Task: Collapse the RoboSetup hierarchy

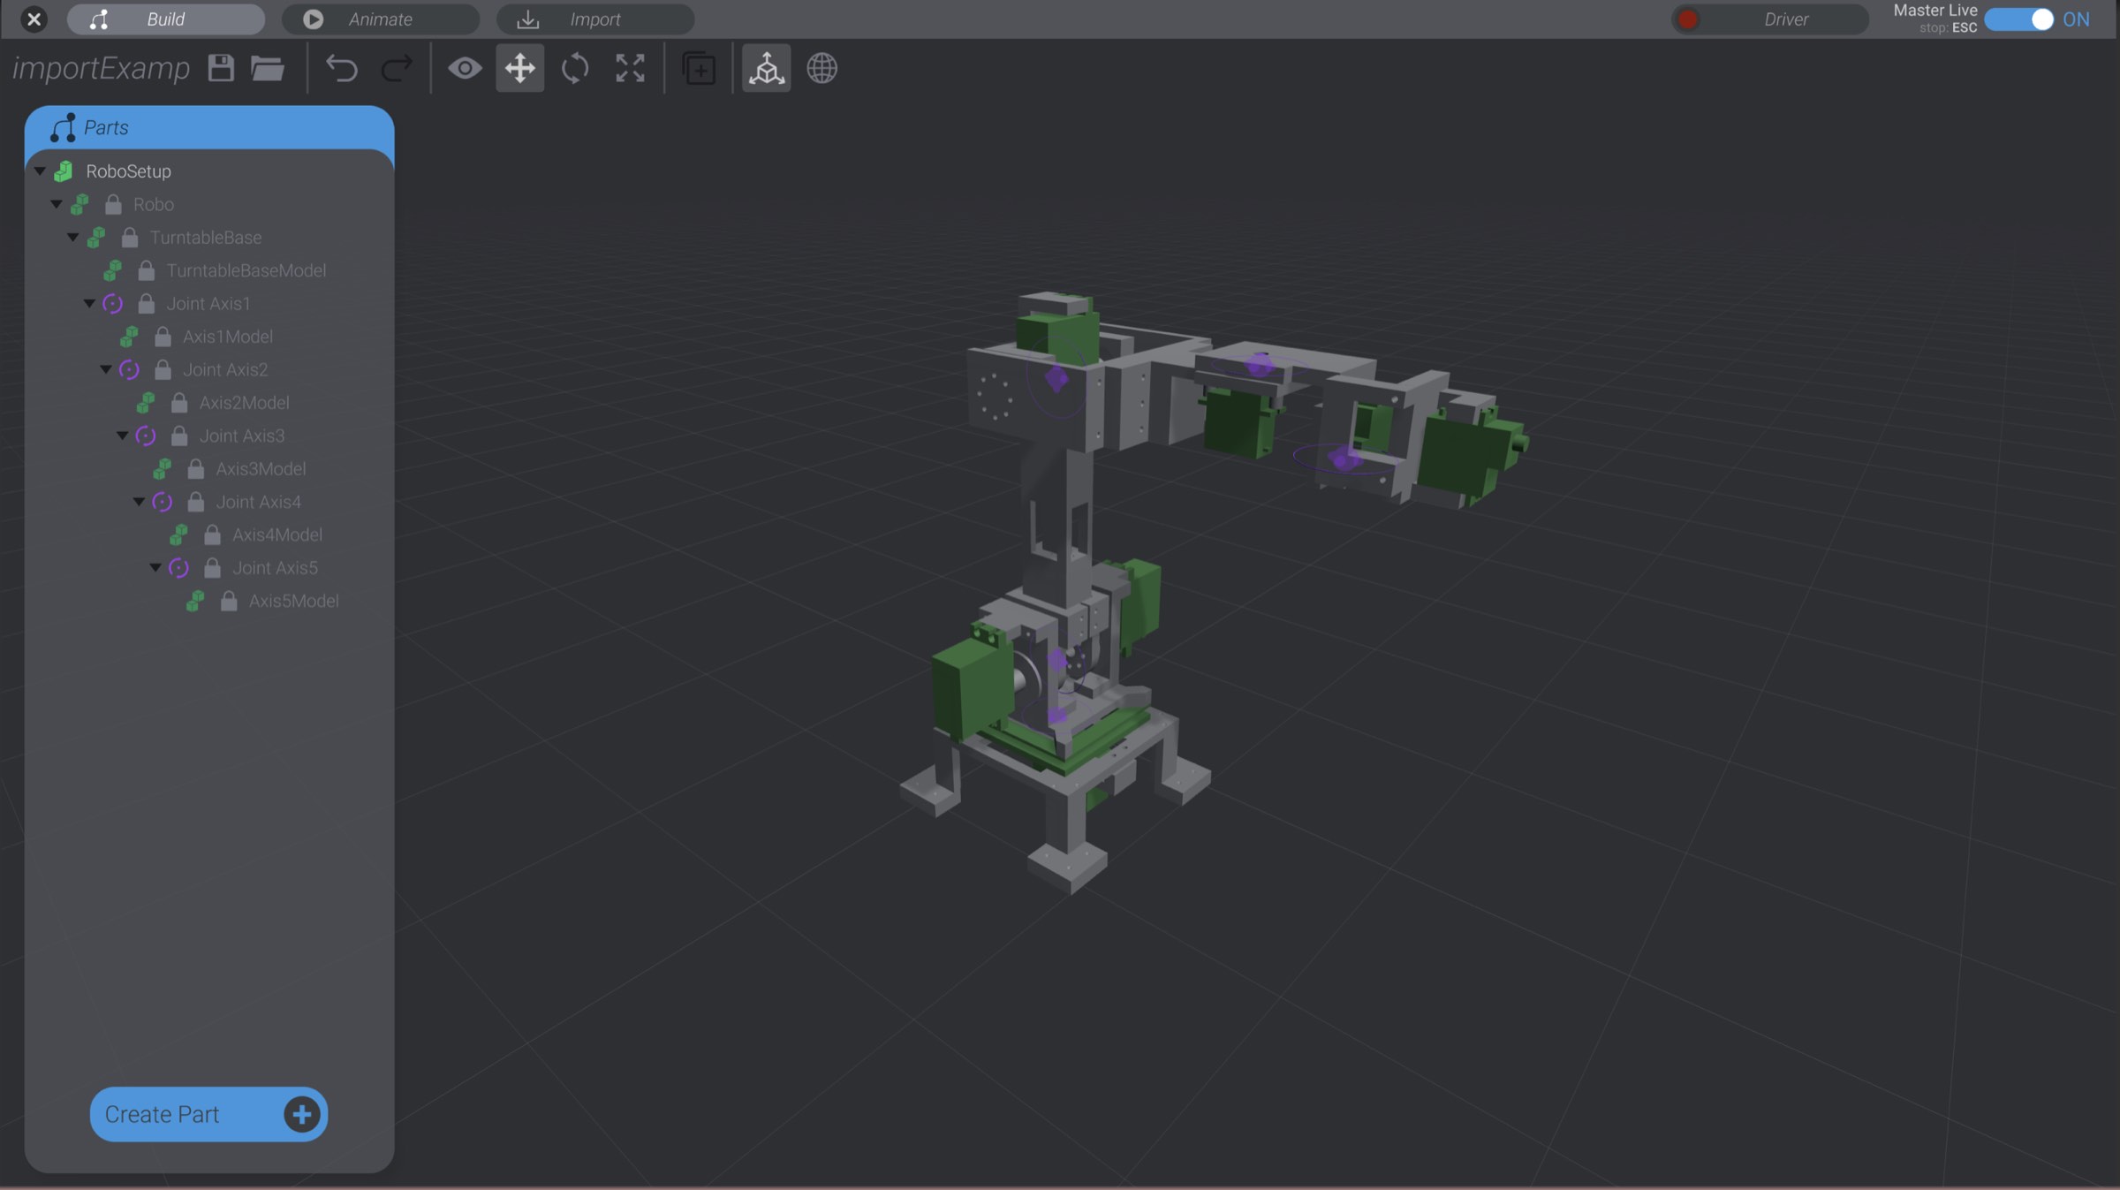Action: (x=39, y=171)
